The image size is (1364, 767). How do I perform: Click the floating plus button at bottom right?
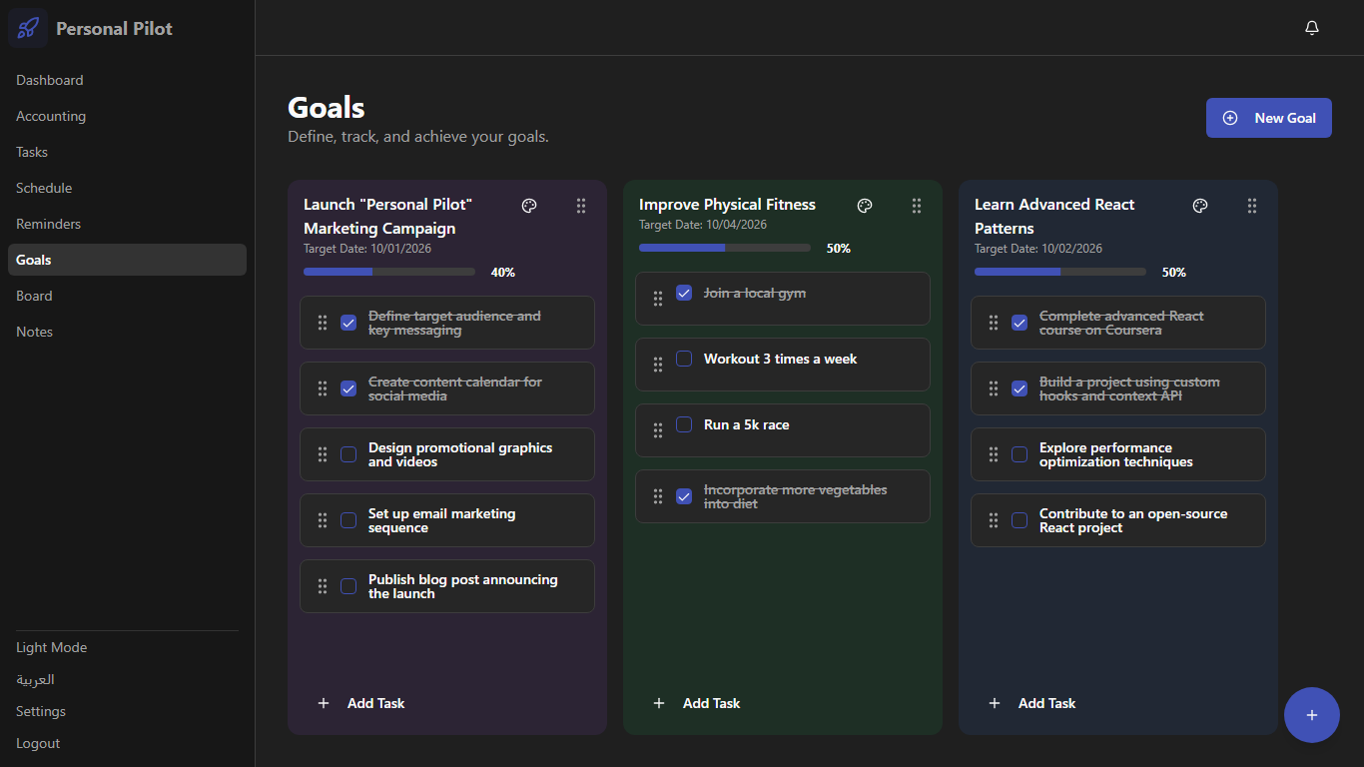click(1311, 715)
